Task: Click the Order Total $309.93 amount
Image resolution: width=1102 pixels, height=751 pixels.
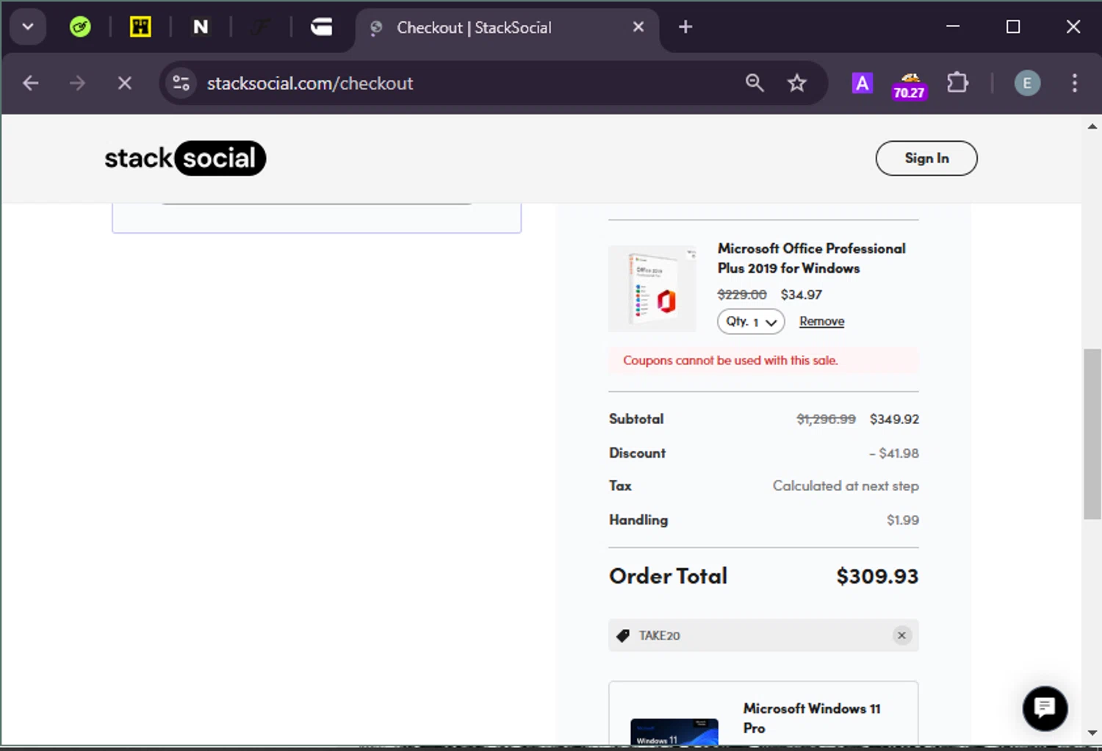Action: click(x=877, y=576)
